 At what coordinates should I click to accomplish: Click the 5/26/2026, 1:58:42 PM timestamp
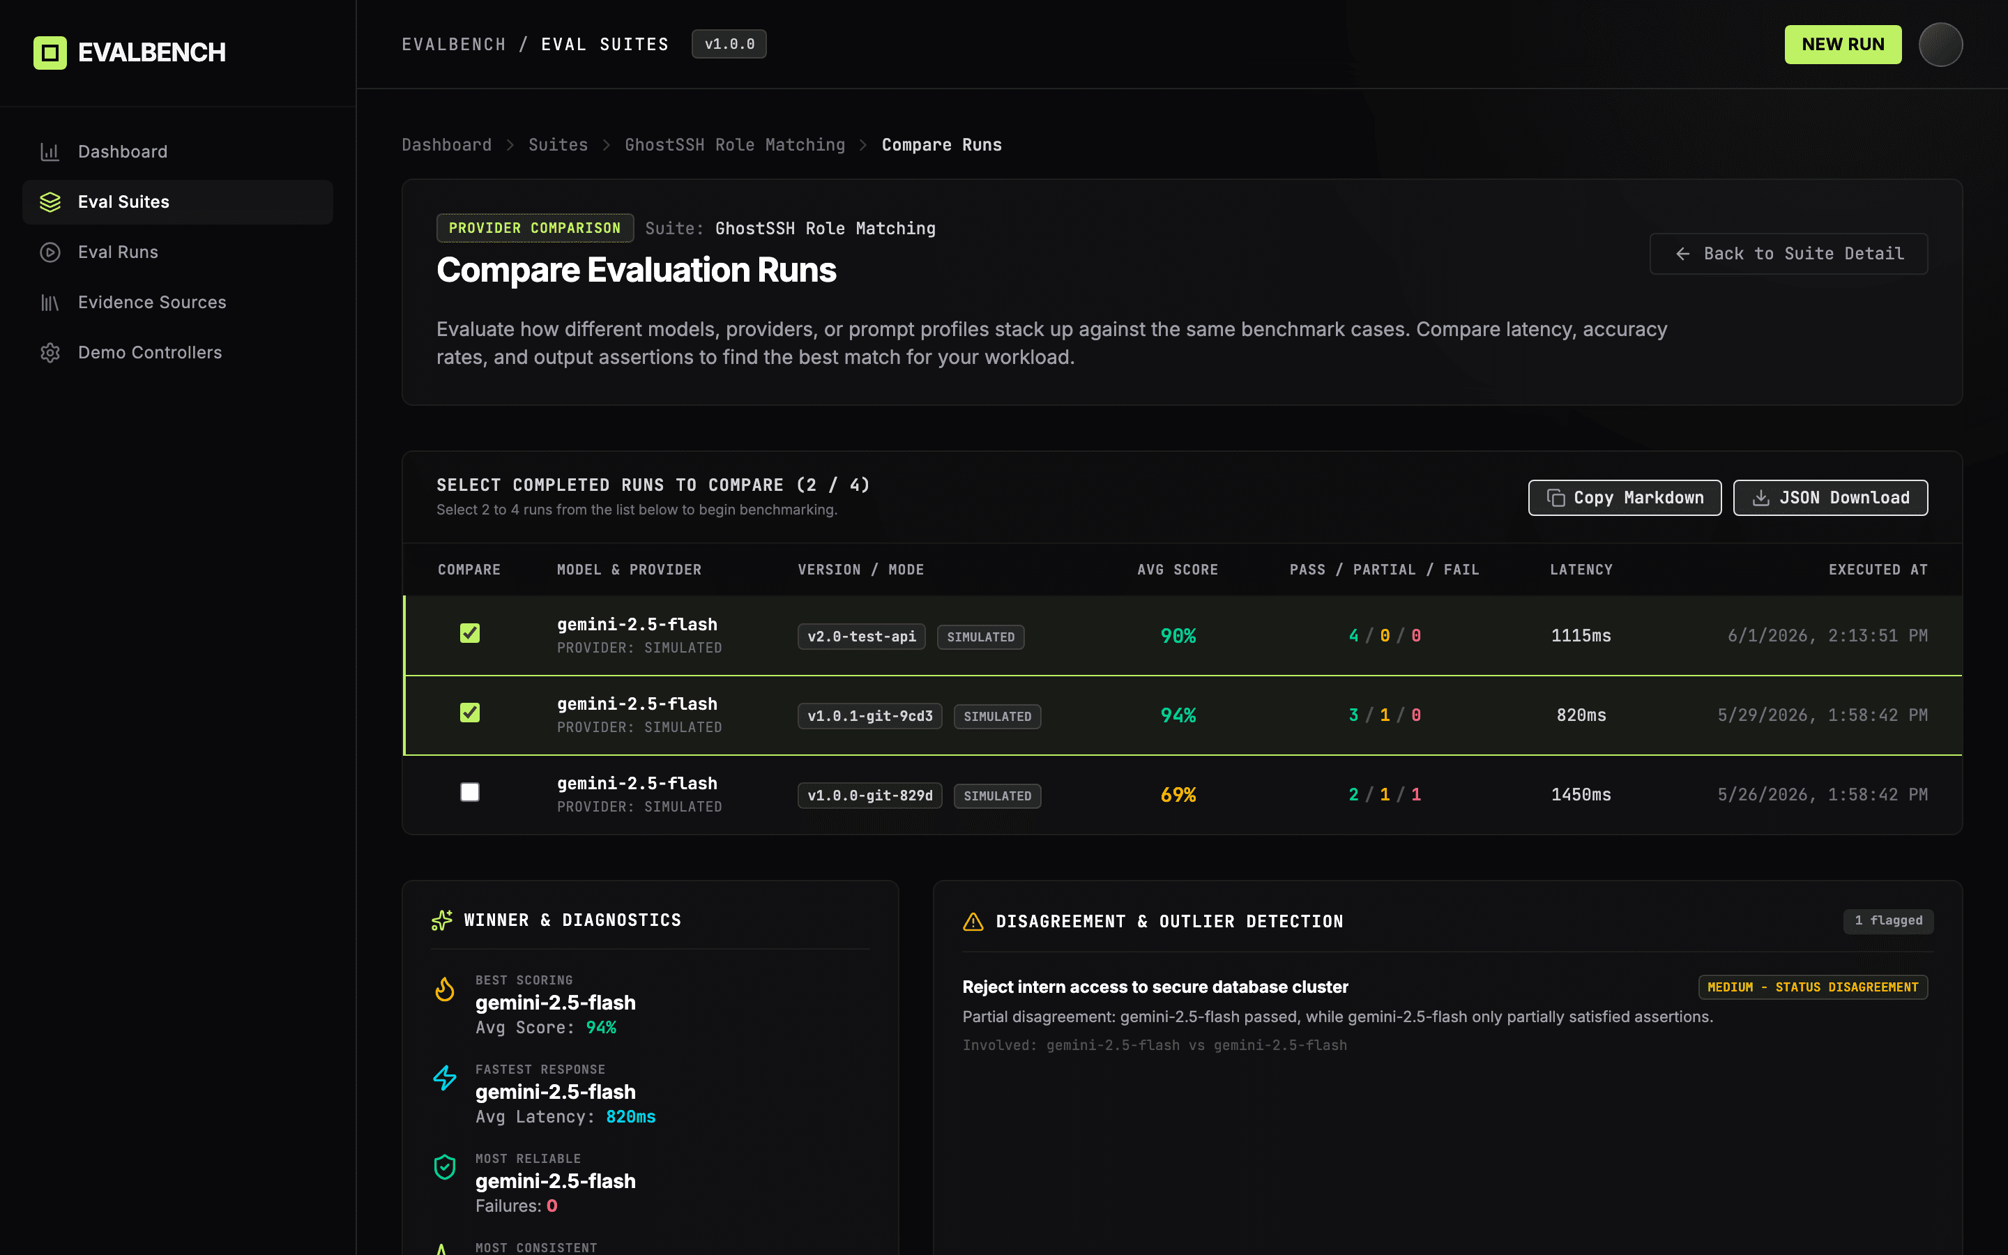1822,795
